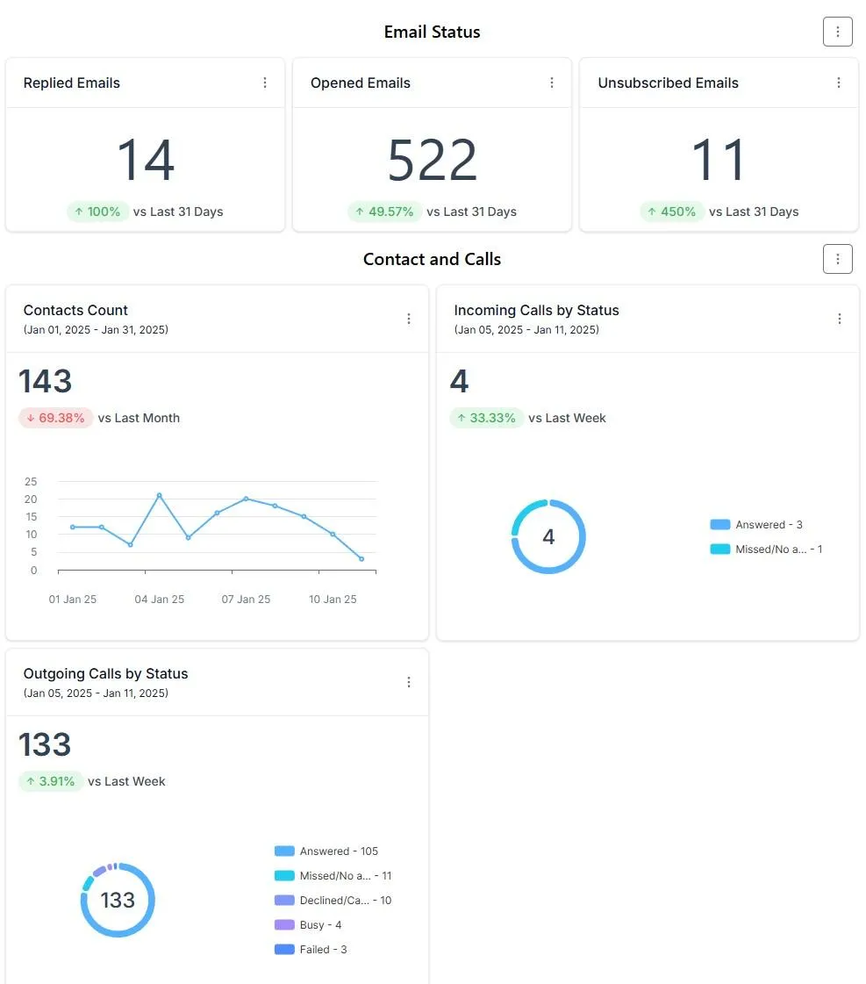This screenshot has height=984, width=866.
Task: Open Incoming Calls by Status kebab menu
Action: point(839,319)
